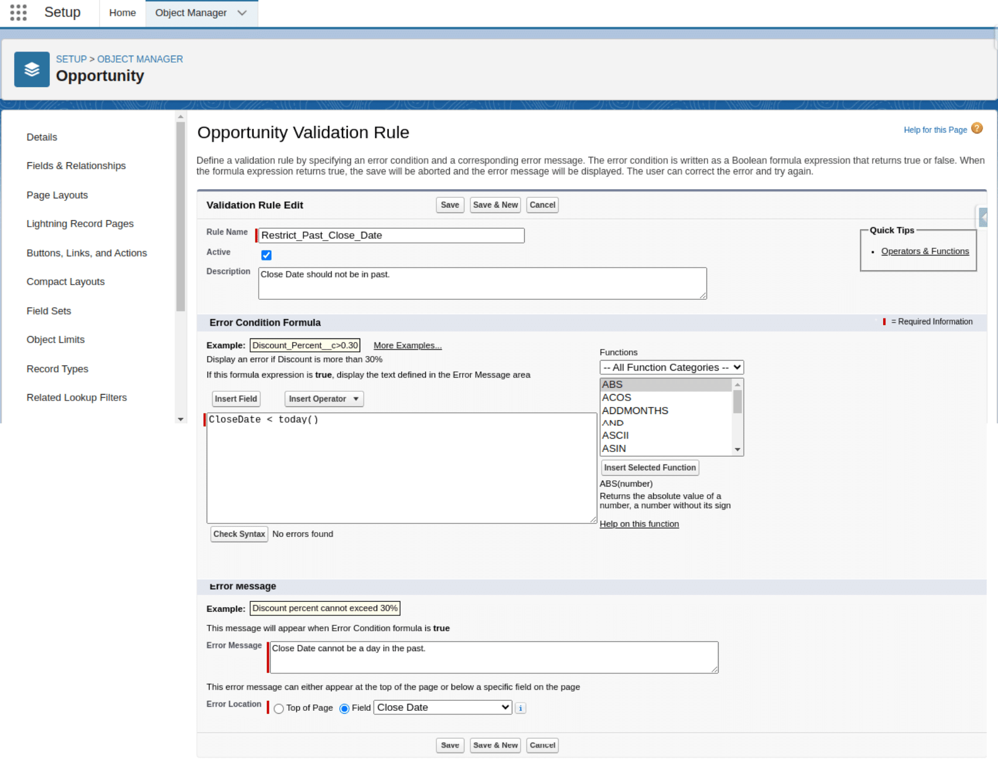
Task: Uncheck the Active checkbox
Action: pyautogui.click(x=266, y=255)
